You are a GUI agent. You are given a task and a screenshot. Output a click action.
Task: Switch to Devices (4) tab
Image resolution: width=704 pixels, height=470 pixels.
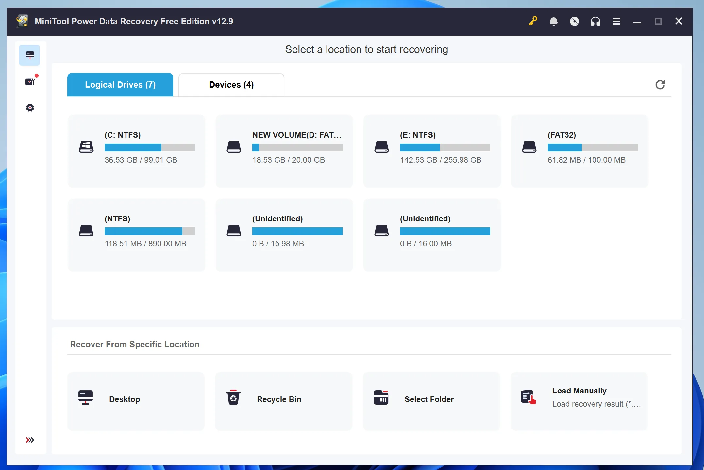click(x=231, y=85)
